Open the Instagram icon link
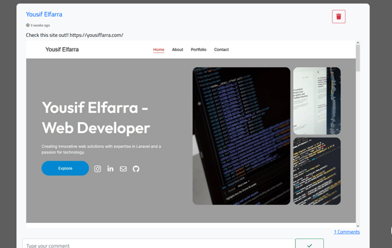392x248 pixels. coord(98,169)
